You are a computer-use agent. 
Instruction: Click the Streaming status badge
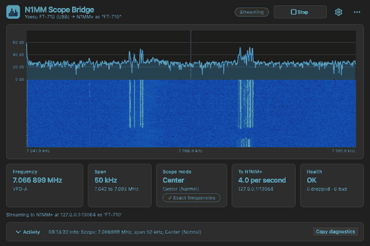(252, 12)
